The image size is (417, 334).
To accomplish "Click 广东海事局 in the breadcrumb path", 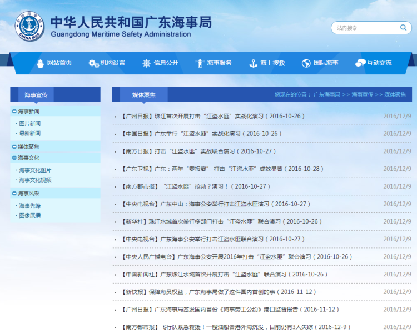I will click(326, 95).
